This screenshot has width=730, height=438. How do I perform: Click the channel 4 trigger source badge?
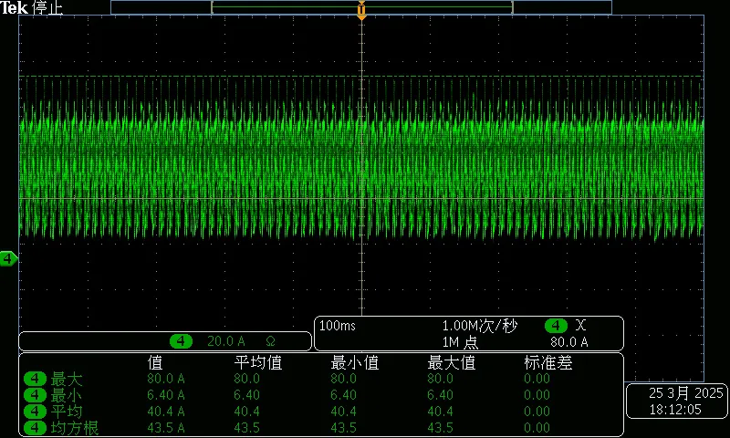556,326
